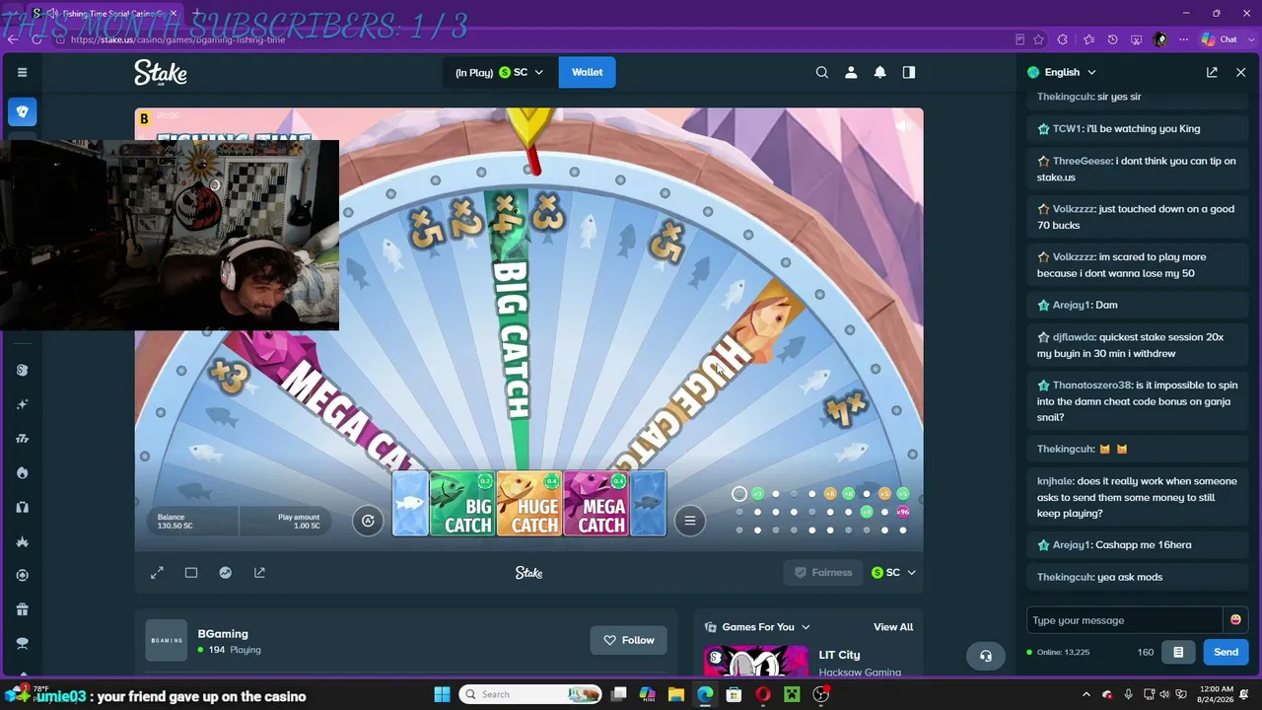Image resolution: width=1262 pixels, height=710 pixels.
Task: Open the BGaming provider page
Action: click(223, 634)
